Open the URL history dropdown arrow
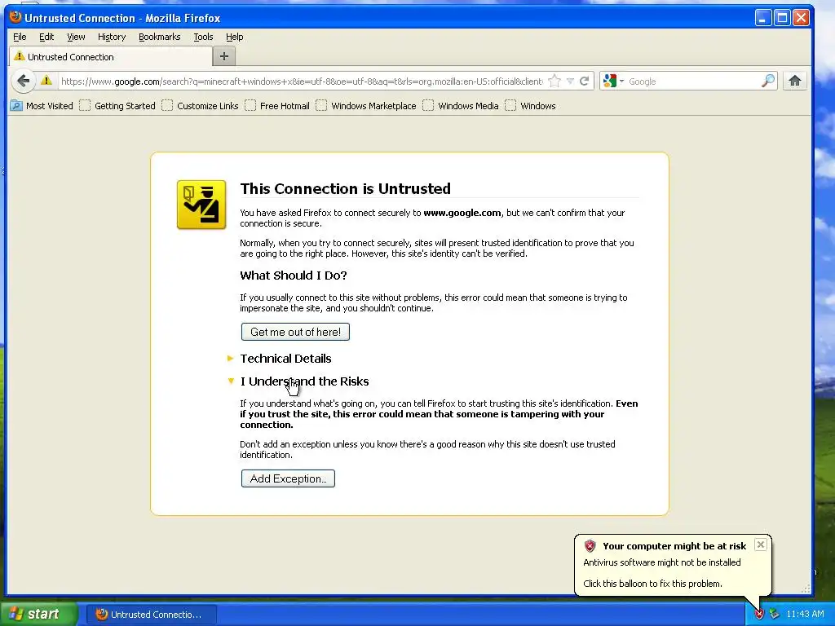The width and height of the screenshot is (835, 626). point(570,81)
